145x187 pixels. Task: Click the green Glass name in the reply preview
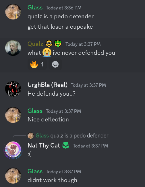(x=42, y=136)
